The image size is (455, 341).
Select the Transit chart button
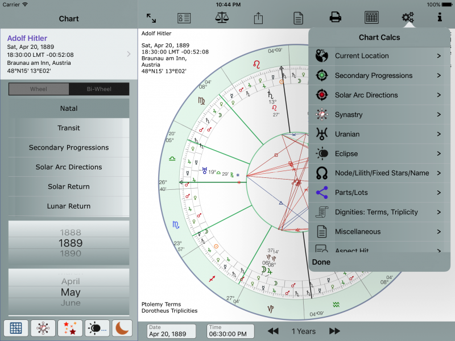(x=68, y=127)
